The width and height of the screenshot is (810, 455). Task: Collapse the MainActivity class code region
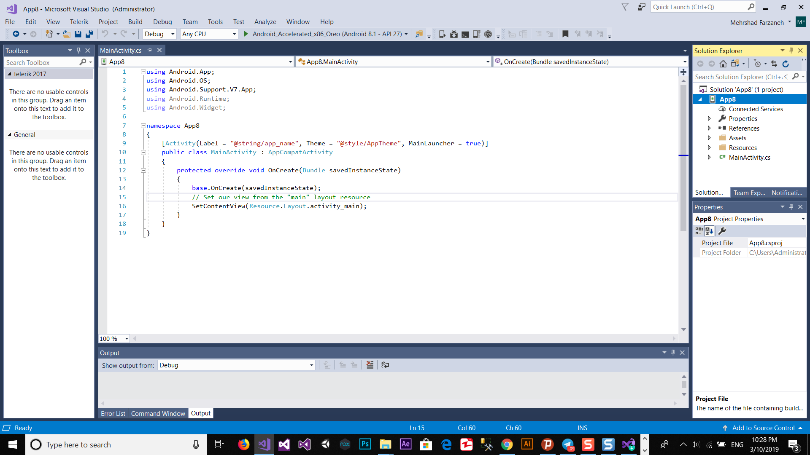(143, 153)
